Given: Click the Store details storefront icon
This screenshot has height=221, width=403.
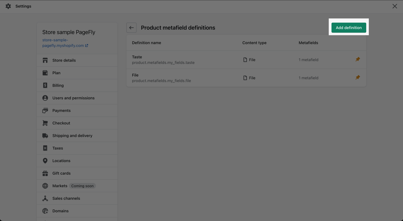Looking at the screenshot, I should click(45, 60).
